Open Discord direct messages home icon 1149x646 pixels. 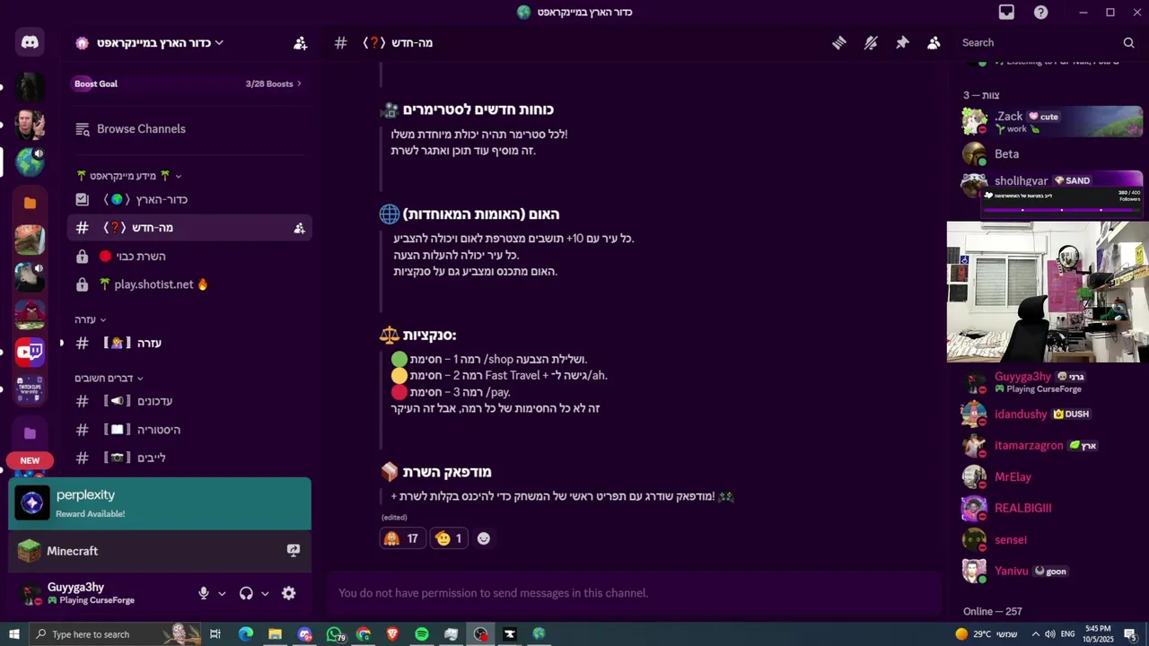[30, 42]
